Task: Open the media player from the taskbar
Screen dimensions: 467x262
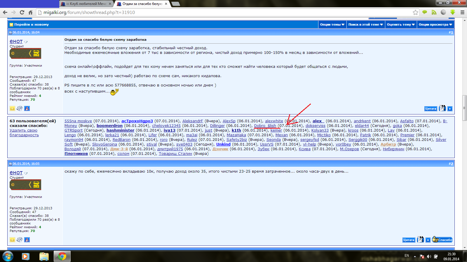Action: coord(25,256)
